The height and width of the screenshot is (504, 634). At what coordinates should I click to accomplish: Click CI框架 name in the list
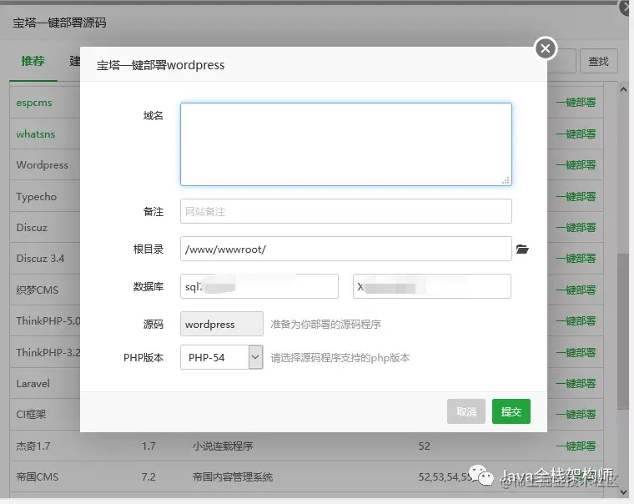coord(31,414)
